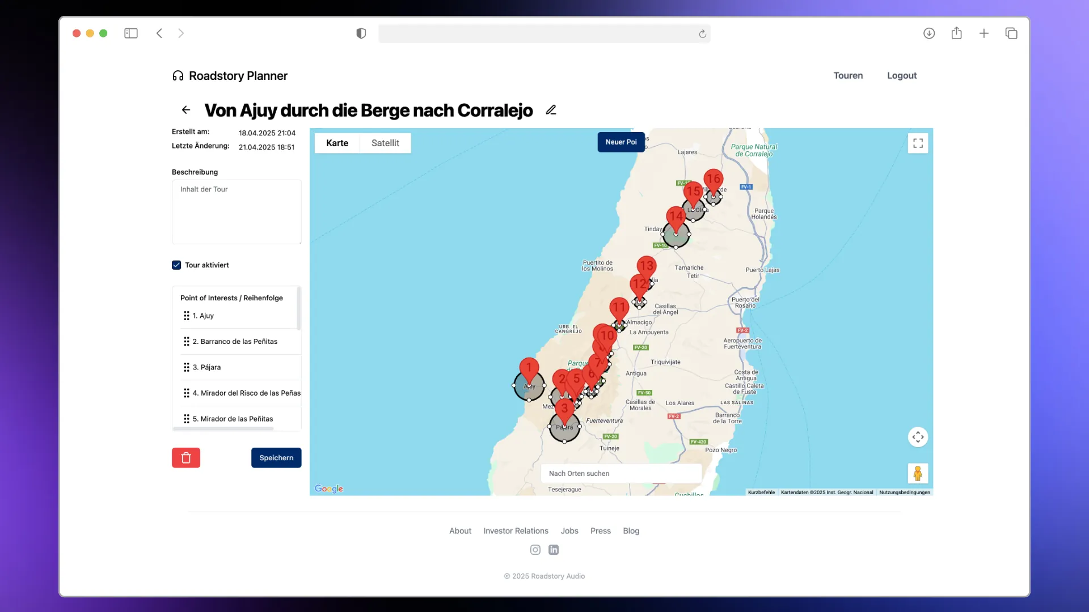The height and width of the screenshot is (612, 1089).
Task: Open LinkedIn icon in footer
Action: point(554,550)
